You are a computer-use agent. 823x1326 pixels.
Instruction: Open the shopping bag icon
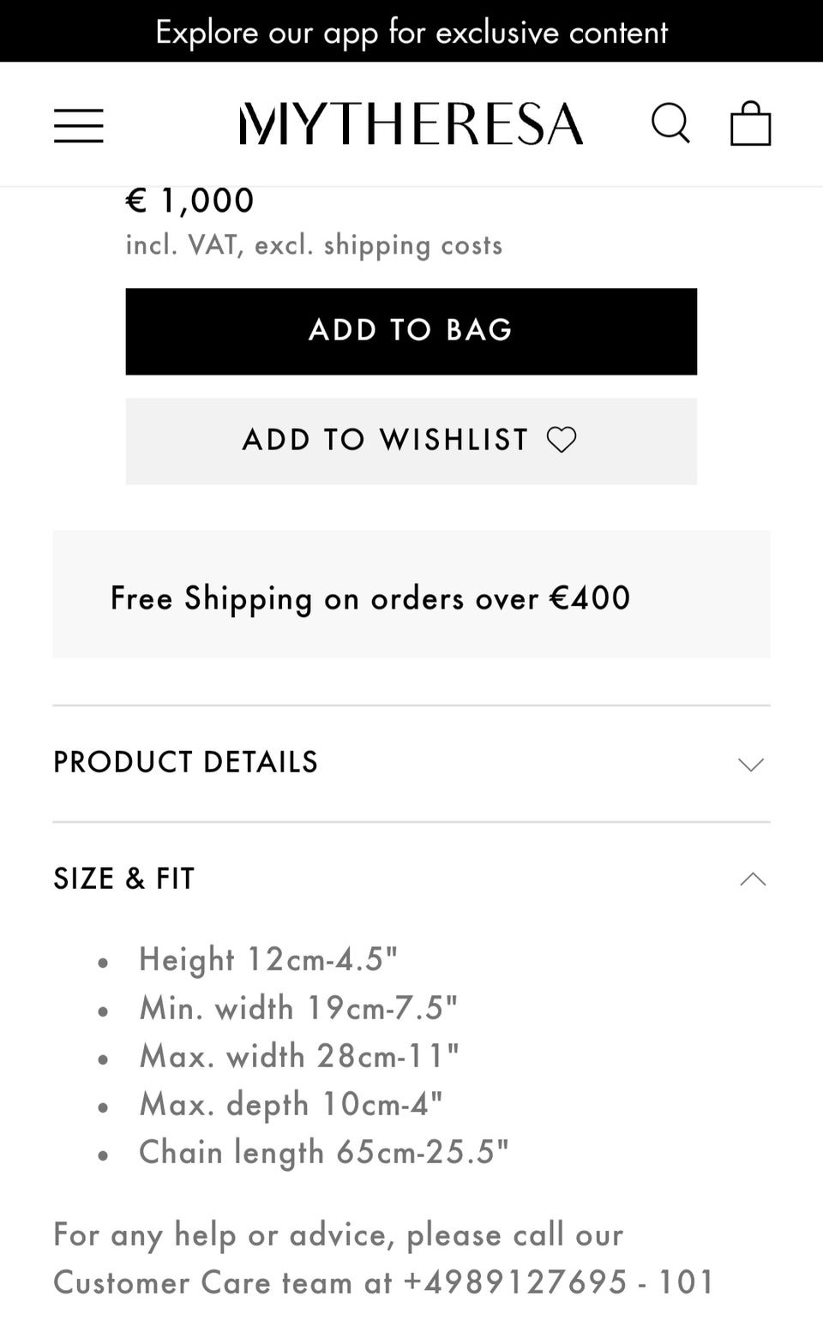[750, 124]
